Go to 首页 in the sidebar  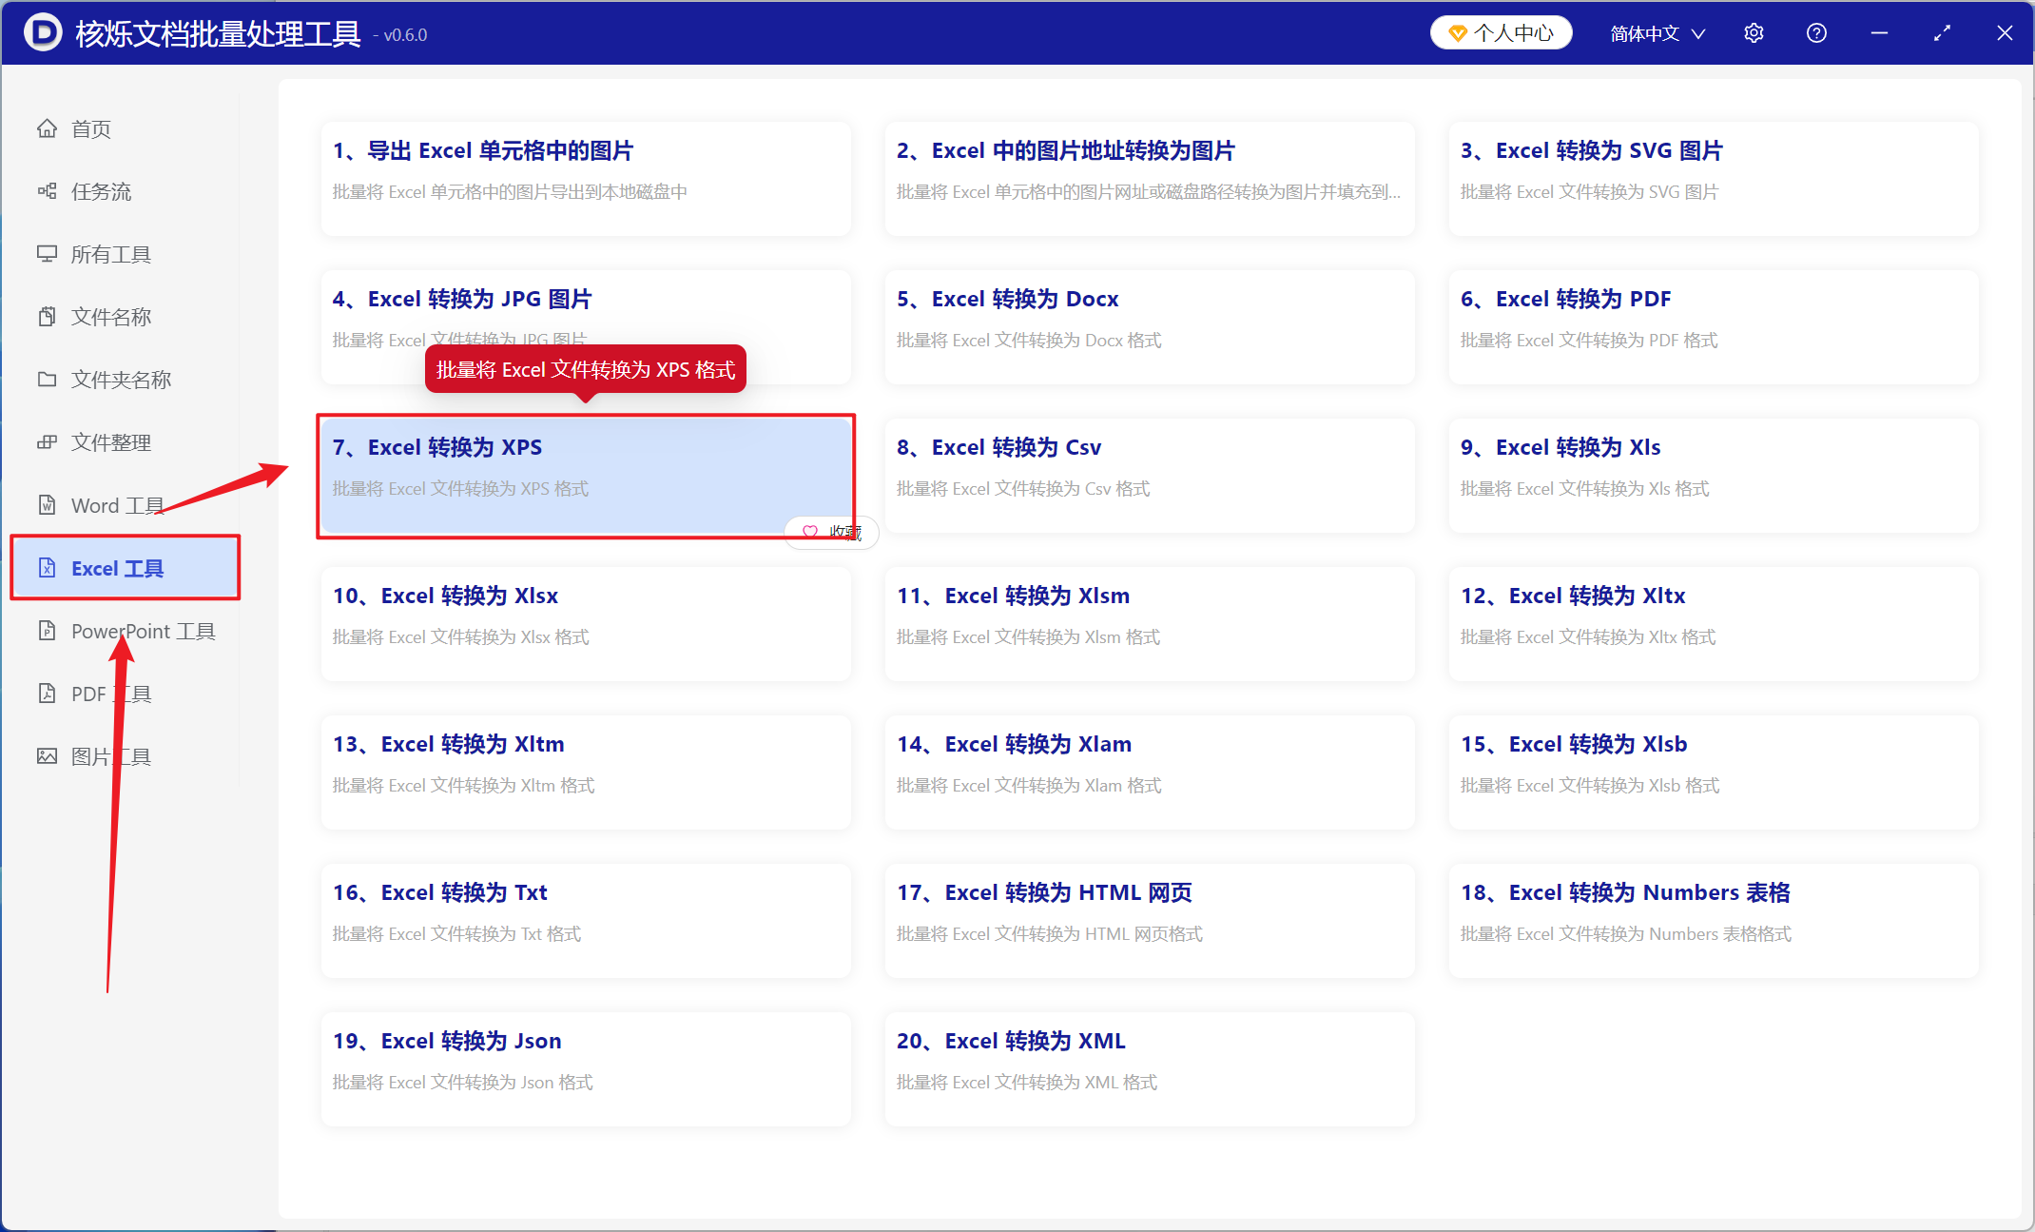coord(126,128)
